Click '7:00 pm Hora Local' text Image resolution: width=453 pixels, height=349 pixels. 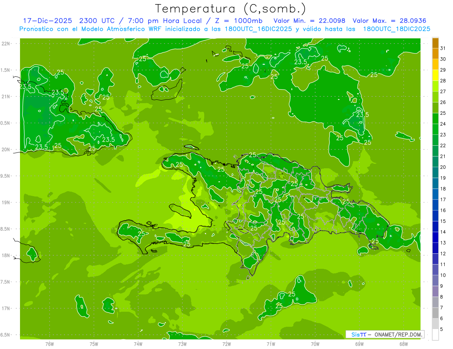pyautogui.click(x=165, y=21)
